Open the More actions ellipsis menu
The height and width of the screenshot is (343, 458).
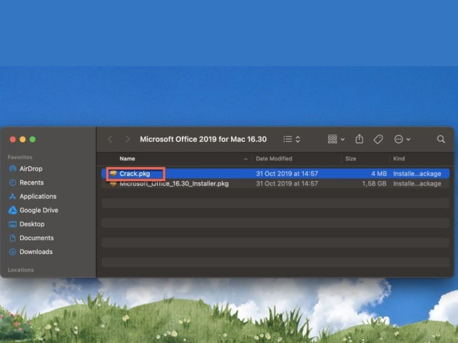[x=402, y=139]
